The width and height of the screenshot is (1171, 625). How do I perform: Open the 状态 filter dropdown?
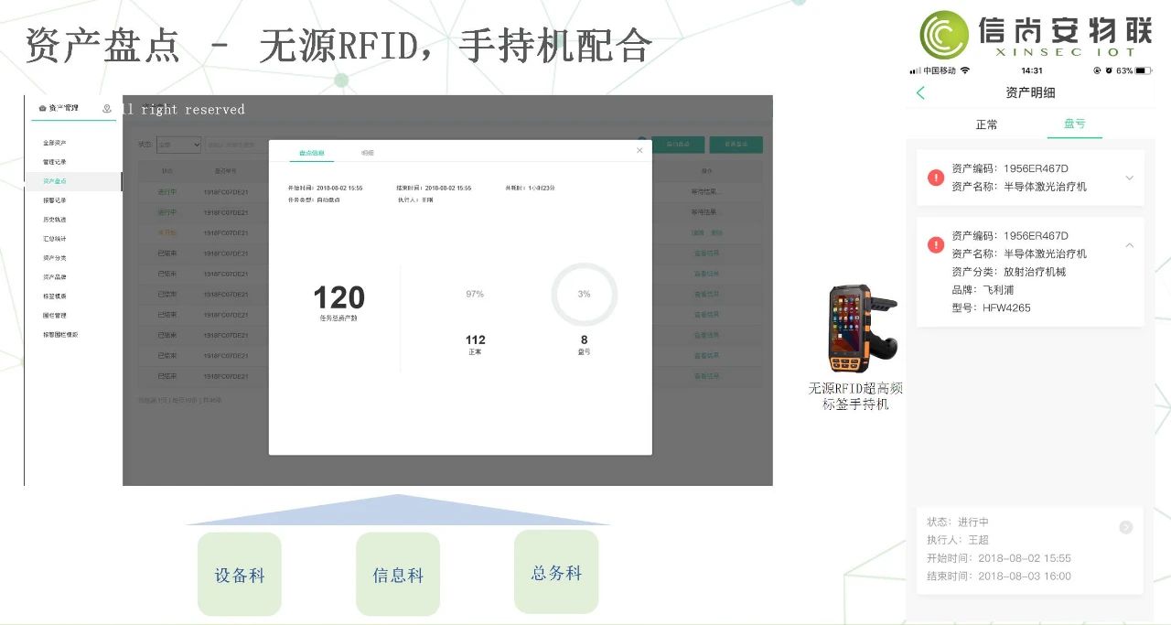click(x=178, y=145)
